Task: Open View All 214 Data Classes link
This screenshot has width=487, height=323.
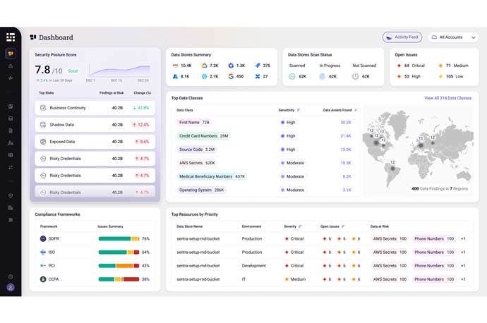Action: pos(447,98)
